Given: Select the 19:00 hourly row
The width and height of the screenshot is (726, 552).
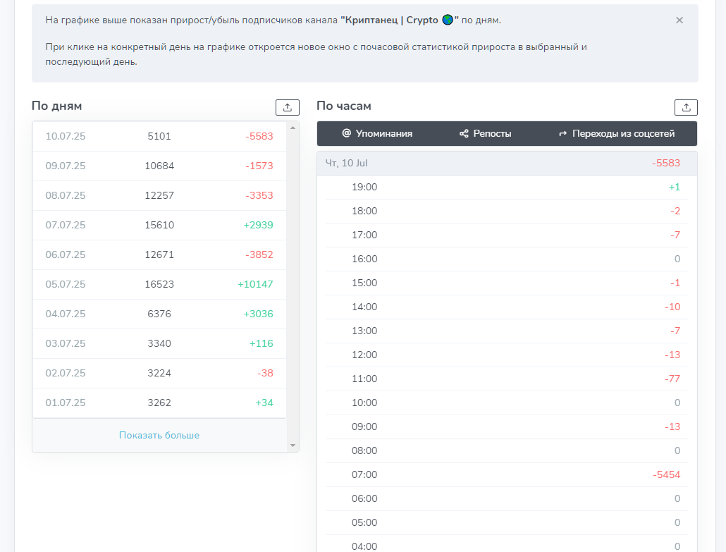Looking at the screenshot, I should pos(506,187).
